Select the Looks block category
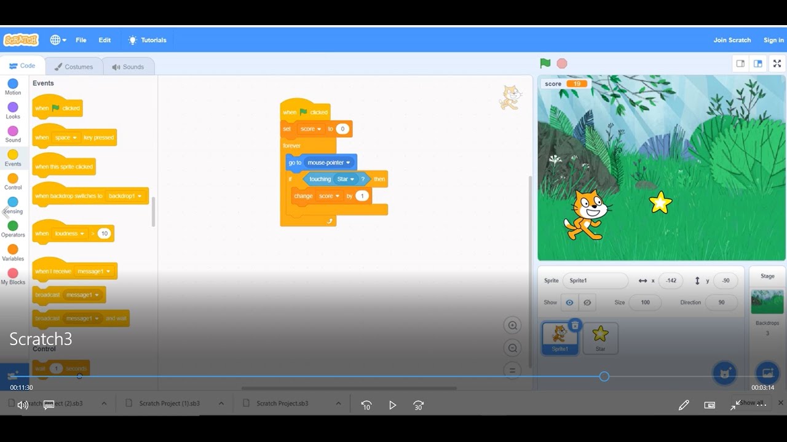This screenshot has height=442, width=787. [13, 110]
